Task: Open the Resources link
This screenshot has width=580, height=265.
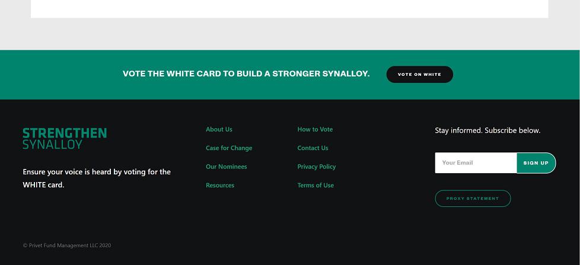Action: (220, 186)
